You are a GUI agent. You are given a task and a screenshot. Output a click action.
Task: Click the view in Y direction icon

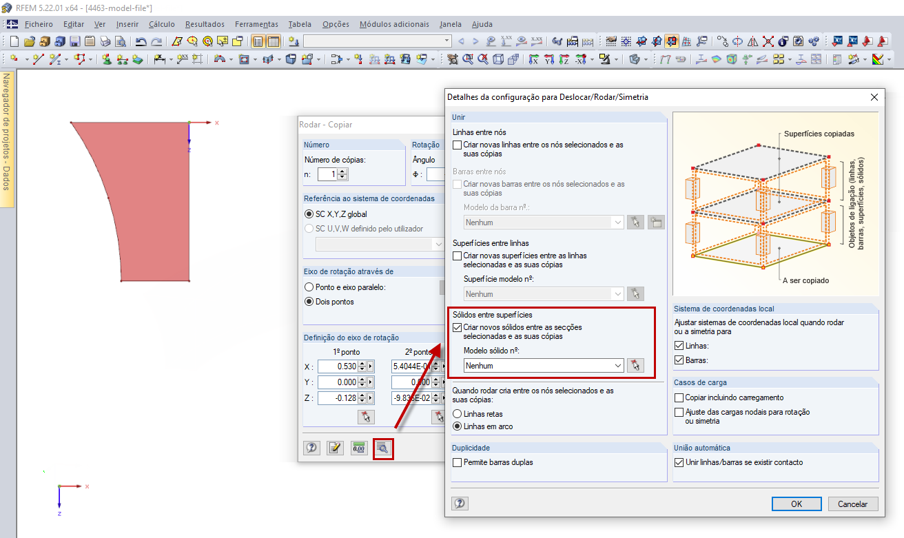point(549,59)
